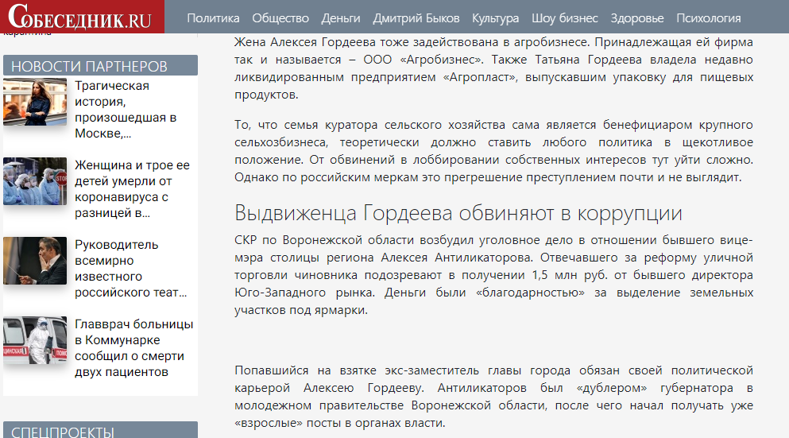Click paragraph beginning 'Попавшийся на взятке'
Screen dimensions: 789x438
[493, 397]
